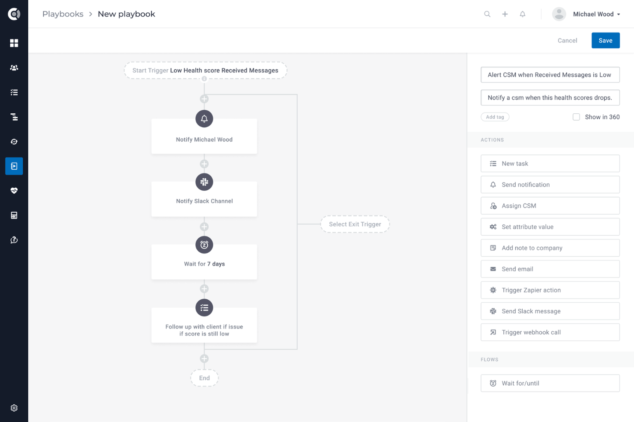Expand the Start Trigger Low Health score node
This screenshot has height=422, width=634.
205,71
